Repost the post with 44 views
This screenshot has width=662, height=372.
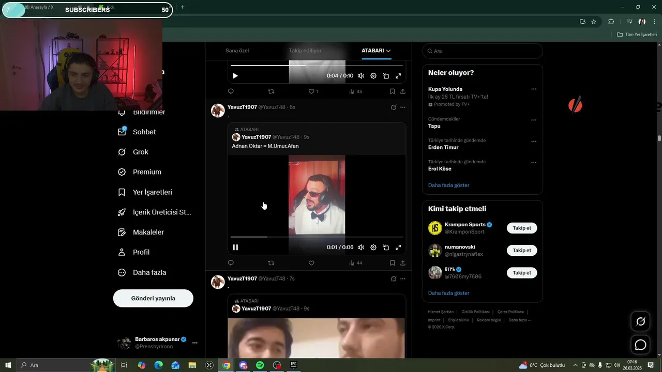coord(271,263)
